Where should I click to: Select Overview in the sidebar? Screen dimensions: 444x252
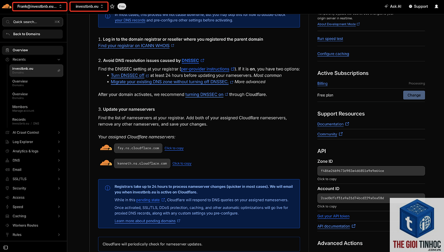click(33, 50)
